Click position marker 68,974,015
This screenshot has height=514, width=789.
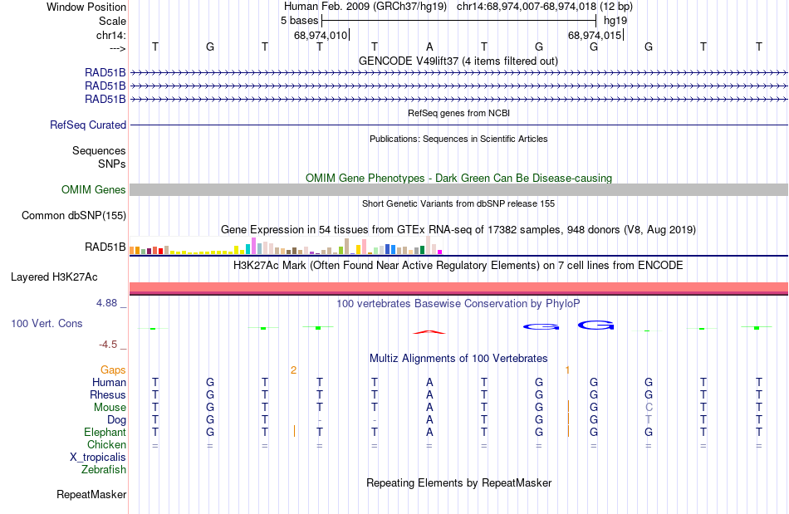point(595,35)
